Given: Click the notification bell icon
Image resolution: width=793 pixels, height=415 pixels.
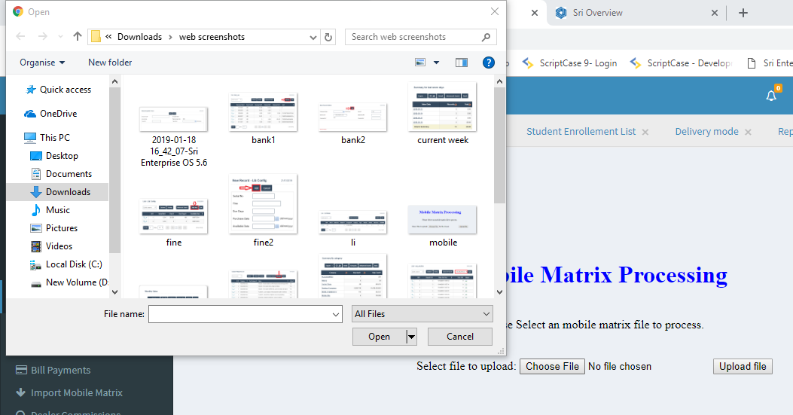Looking at the screenshot, I should coord(771,96).
